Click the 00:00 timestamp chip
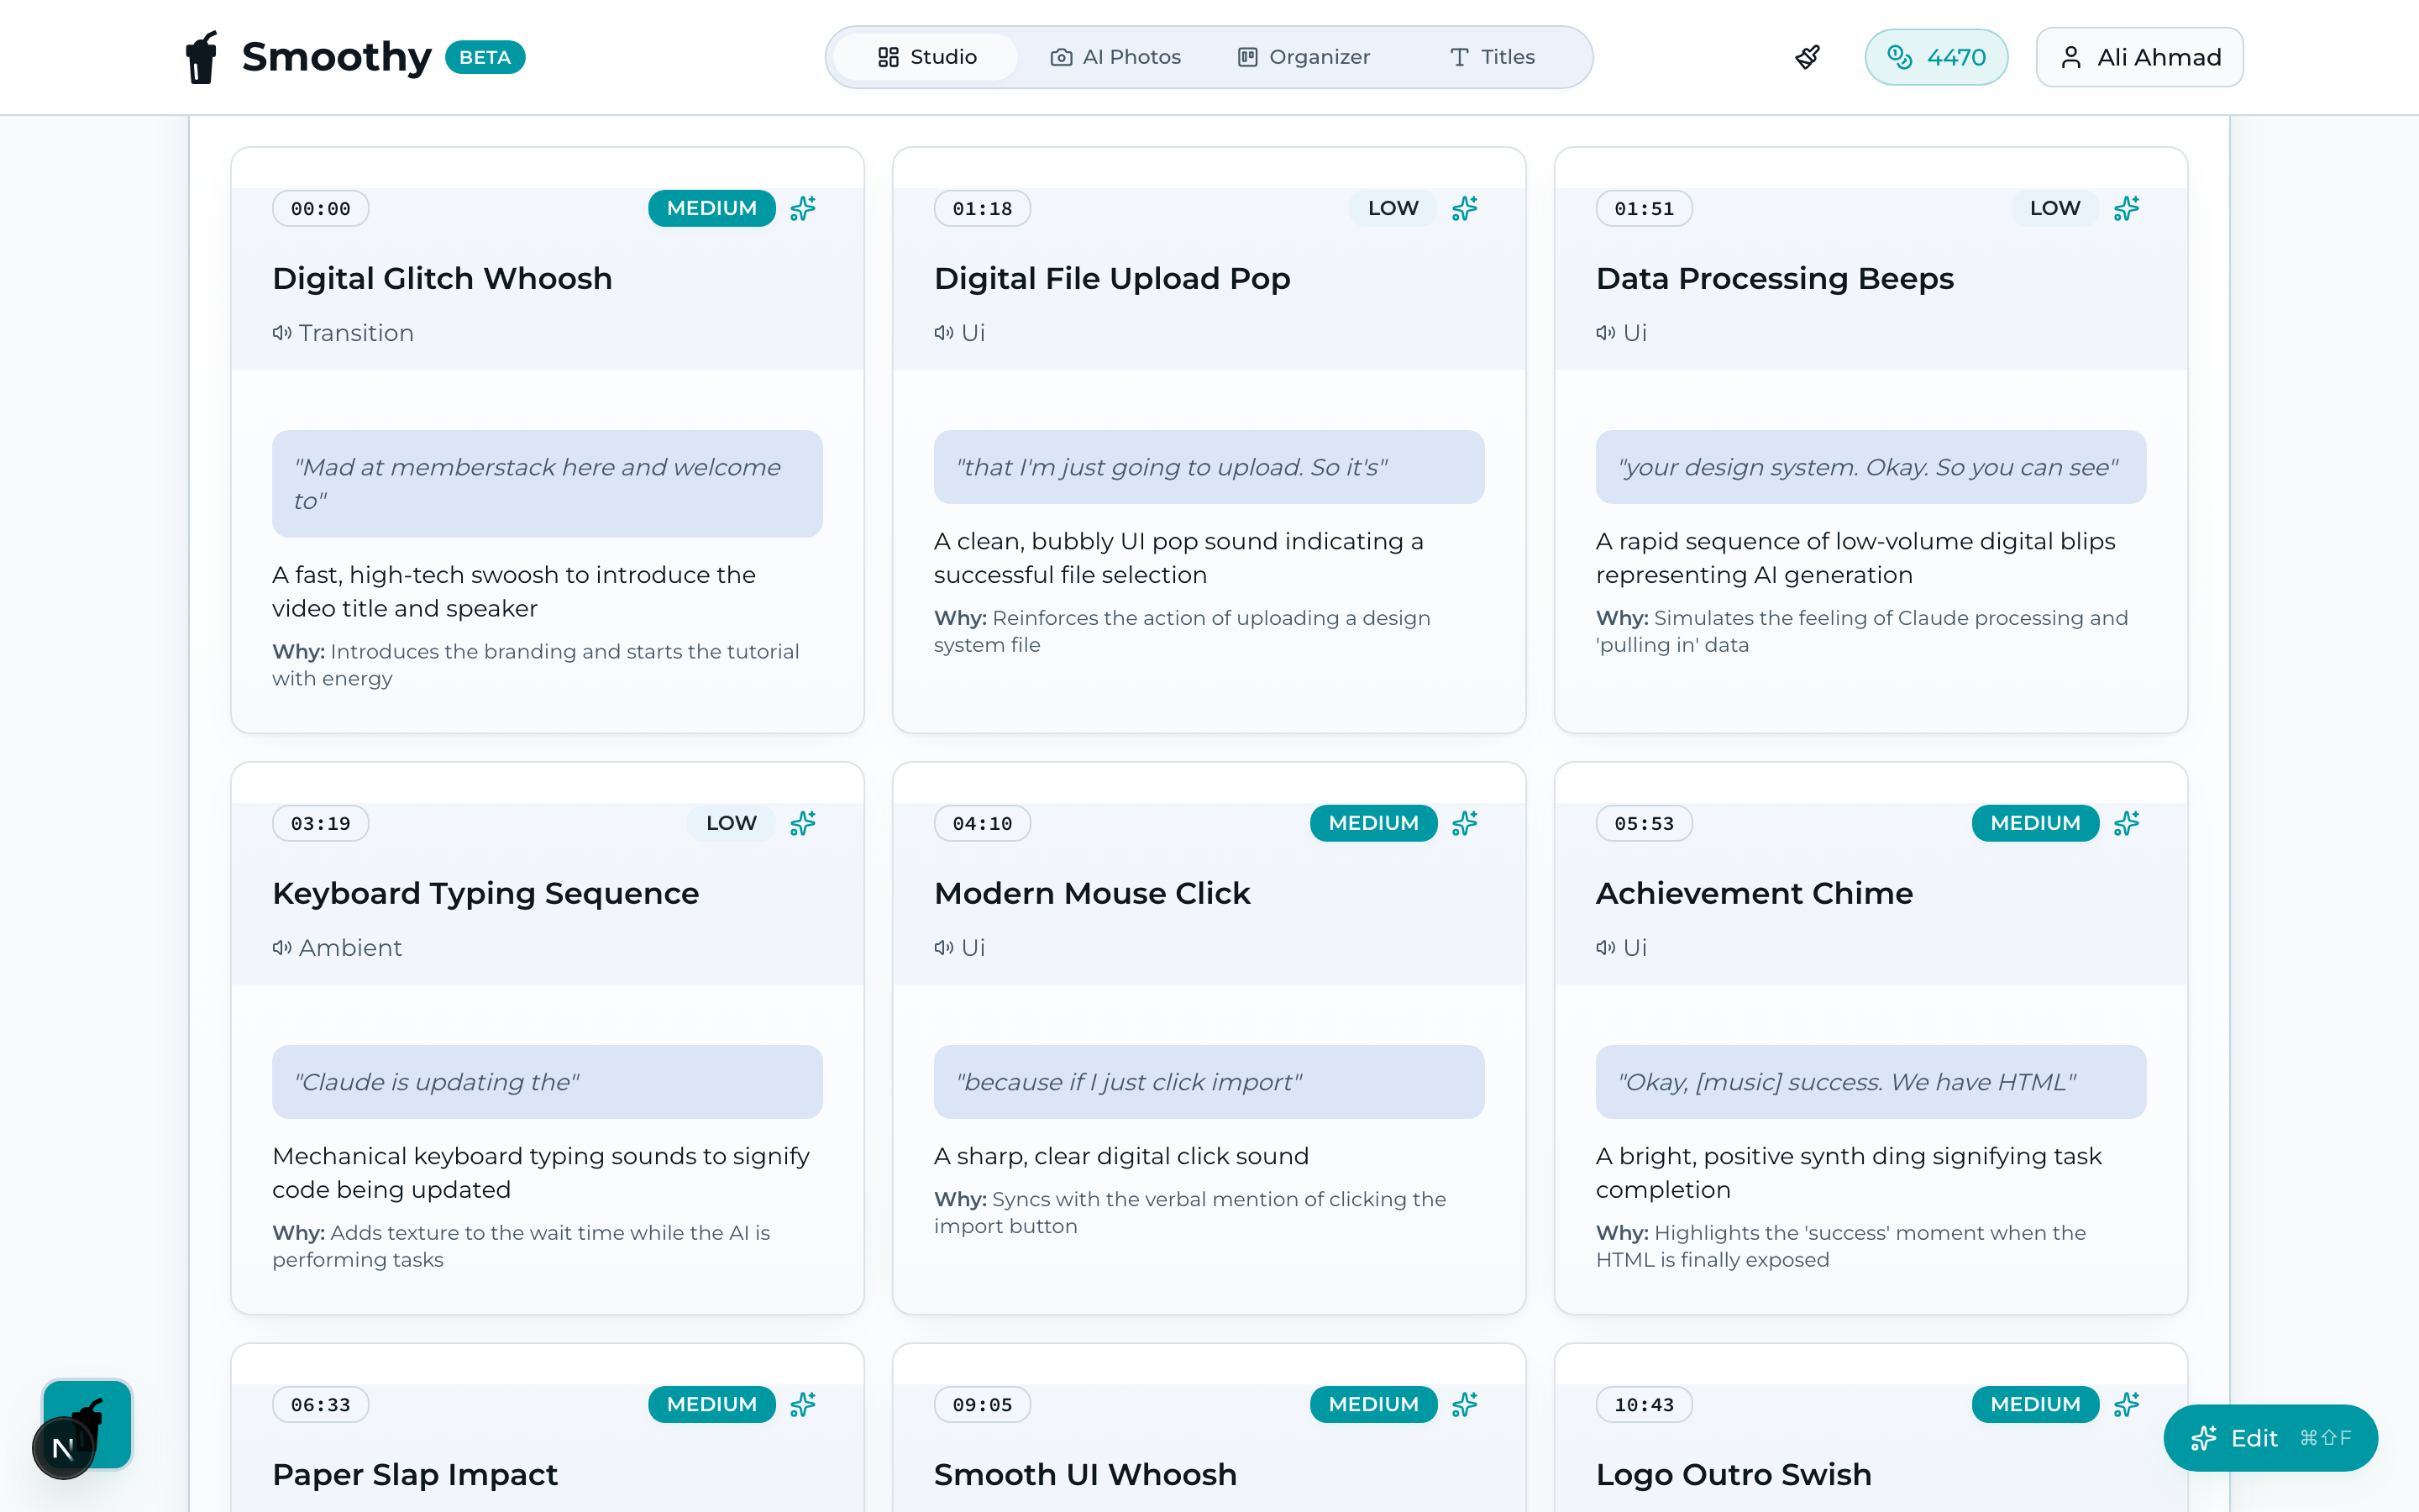Screen dimensions: 2419x1512 pyautogui.click(x=321, y=208)
